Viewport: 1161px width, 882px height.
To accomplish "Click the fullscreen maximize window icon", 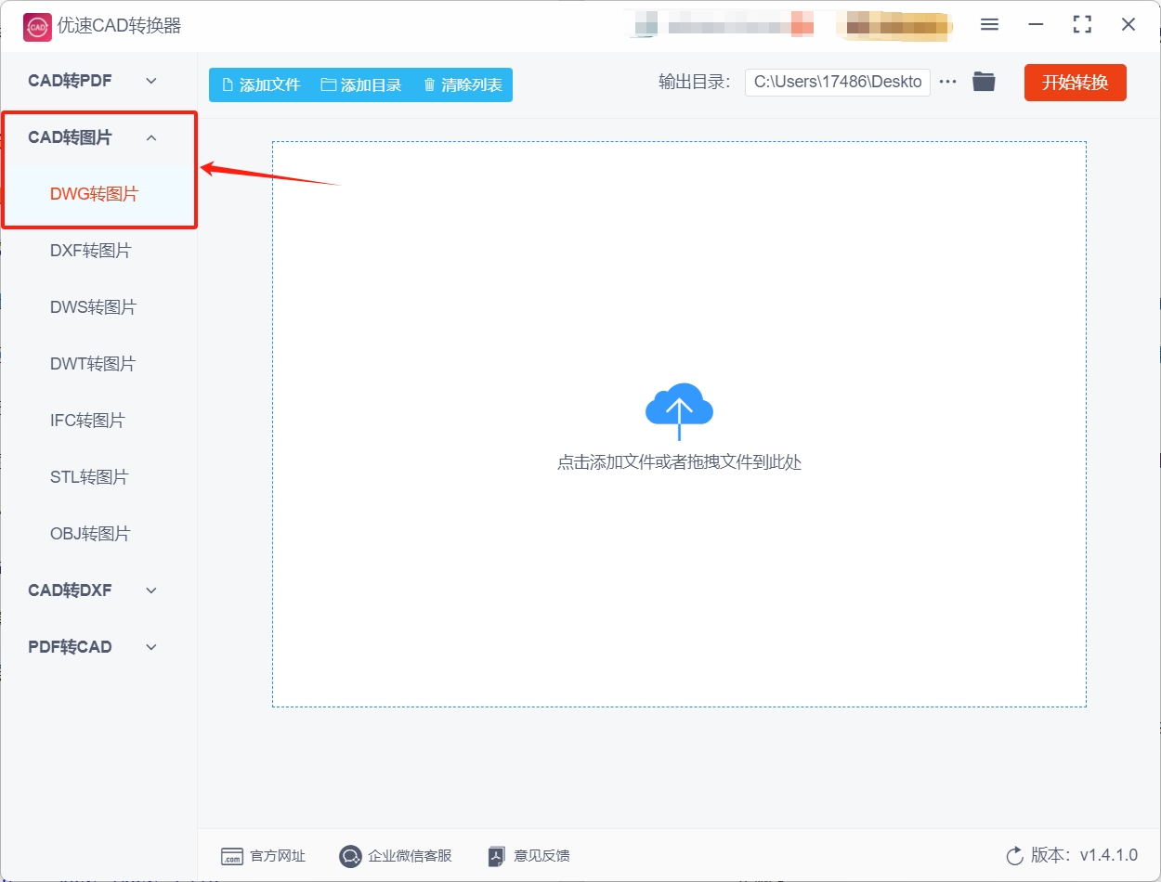I will pos(1082,25).
